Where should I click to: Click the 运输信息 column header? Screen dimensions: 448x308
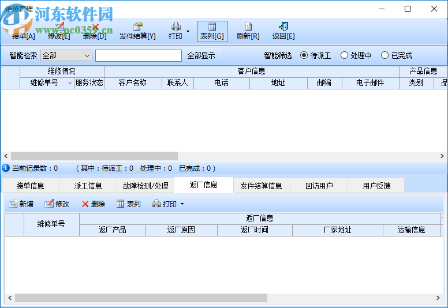coord(412,230)
